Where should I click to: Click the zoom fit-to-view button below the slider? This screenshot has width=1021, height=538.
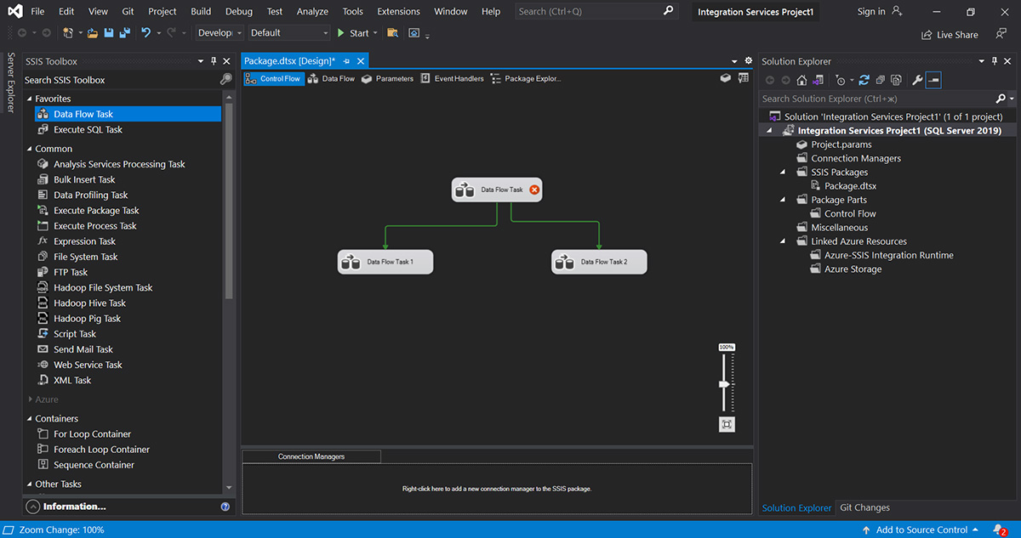point(727,423)
